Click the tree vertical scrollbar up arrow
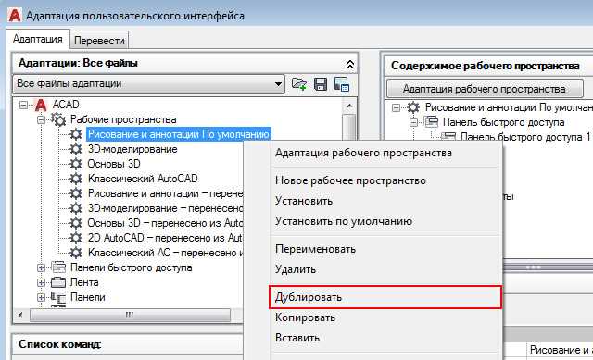This screenshot has width=593, height=360. point(349,106)
